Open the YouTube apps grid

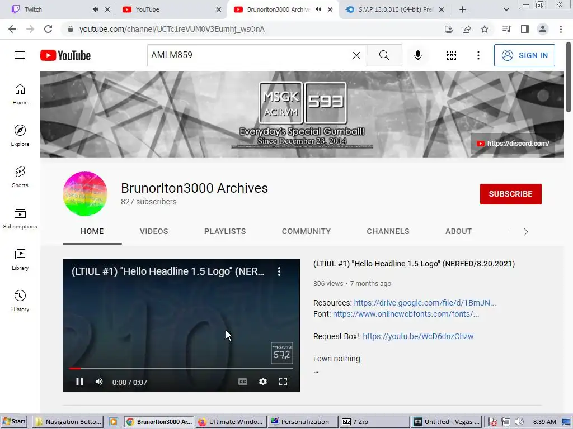point(452,55)
